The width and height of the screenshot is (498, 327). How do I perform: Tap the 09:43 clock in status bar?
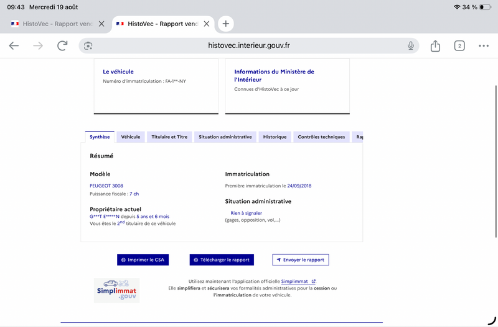point(16,7)
